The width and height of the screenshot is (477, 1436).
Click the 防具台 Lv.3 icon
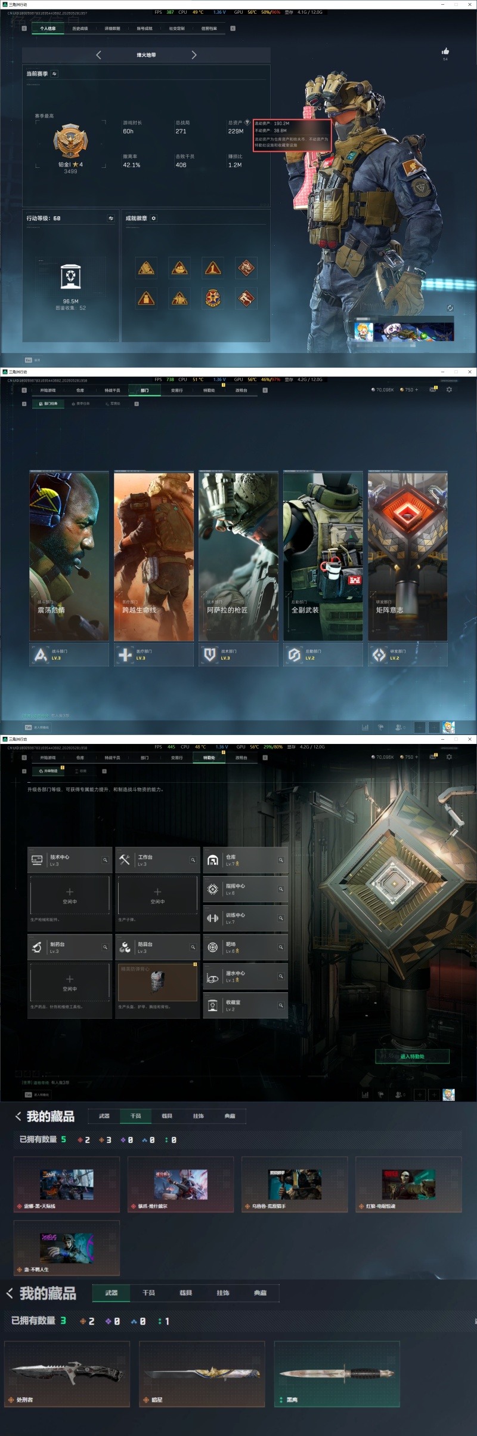(x=125, y=948)
